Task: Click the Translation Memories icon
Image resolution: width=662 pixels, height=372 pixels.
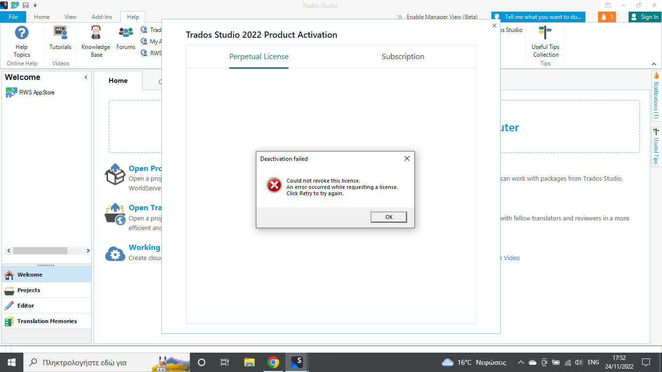Action: click(x=9, y=321)
